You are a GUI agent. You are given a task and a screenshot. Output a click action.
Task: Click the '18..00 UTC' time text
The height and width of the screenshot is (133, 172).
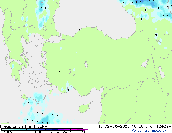(142, 126)
